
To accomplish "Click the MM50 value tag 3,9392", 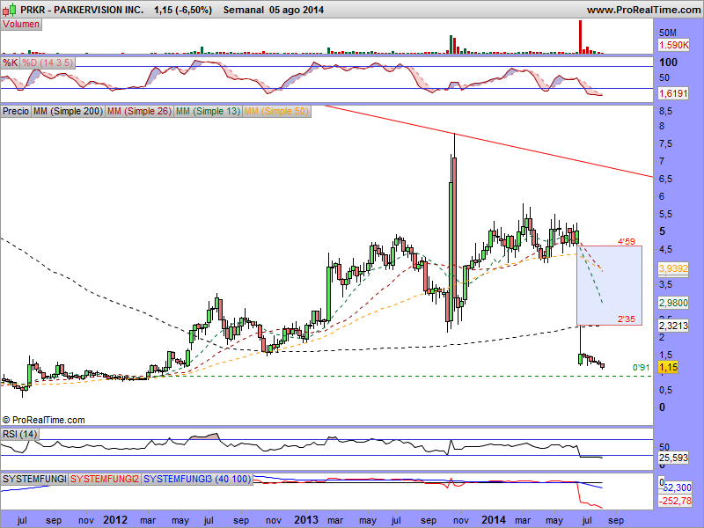I will click(x=673, y=268).
